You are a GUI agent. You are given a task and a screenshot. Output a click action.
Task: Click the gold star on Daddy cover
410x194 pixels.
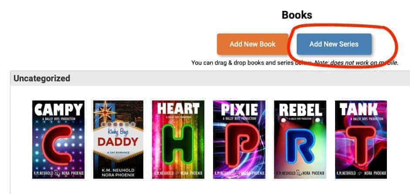click(x=105, y=112)
